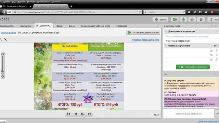Jump to the first slide
The image size is (219, 123).
point(68,114)
